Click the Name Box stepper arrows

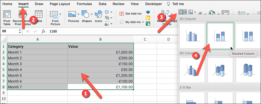(x=20, y=31)
